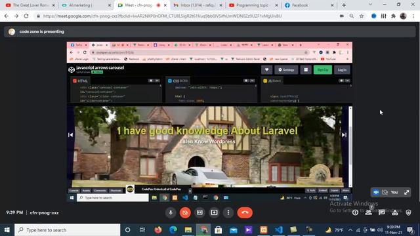Open the Windows Start menu

pyautogui.click(x=7, y=230)
